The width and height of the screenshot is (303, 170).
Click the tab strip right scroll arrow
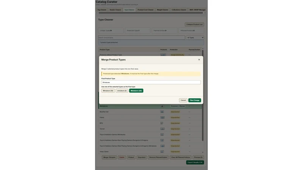pyautogui.click(x=205, y=13)
